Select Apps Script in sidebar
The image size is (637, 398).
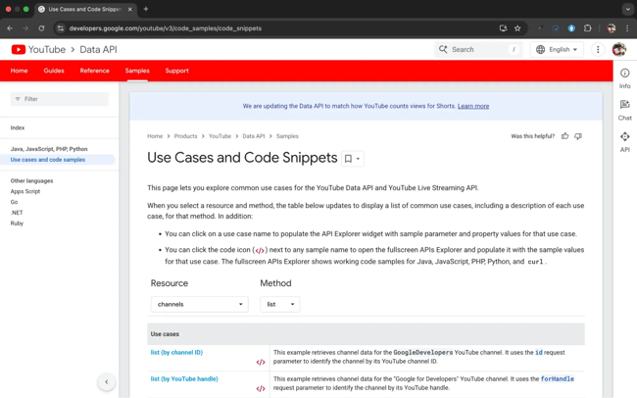pyautogui.click(x=25, y=191)
